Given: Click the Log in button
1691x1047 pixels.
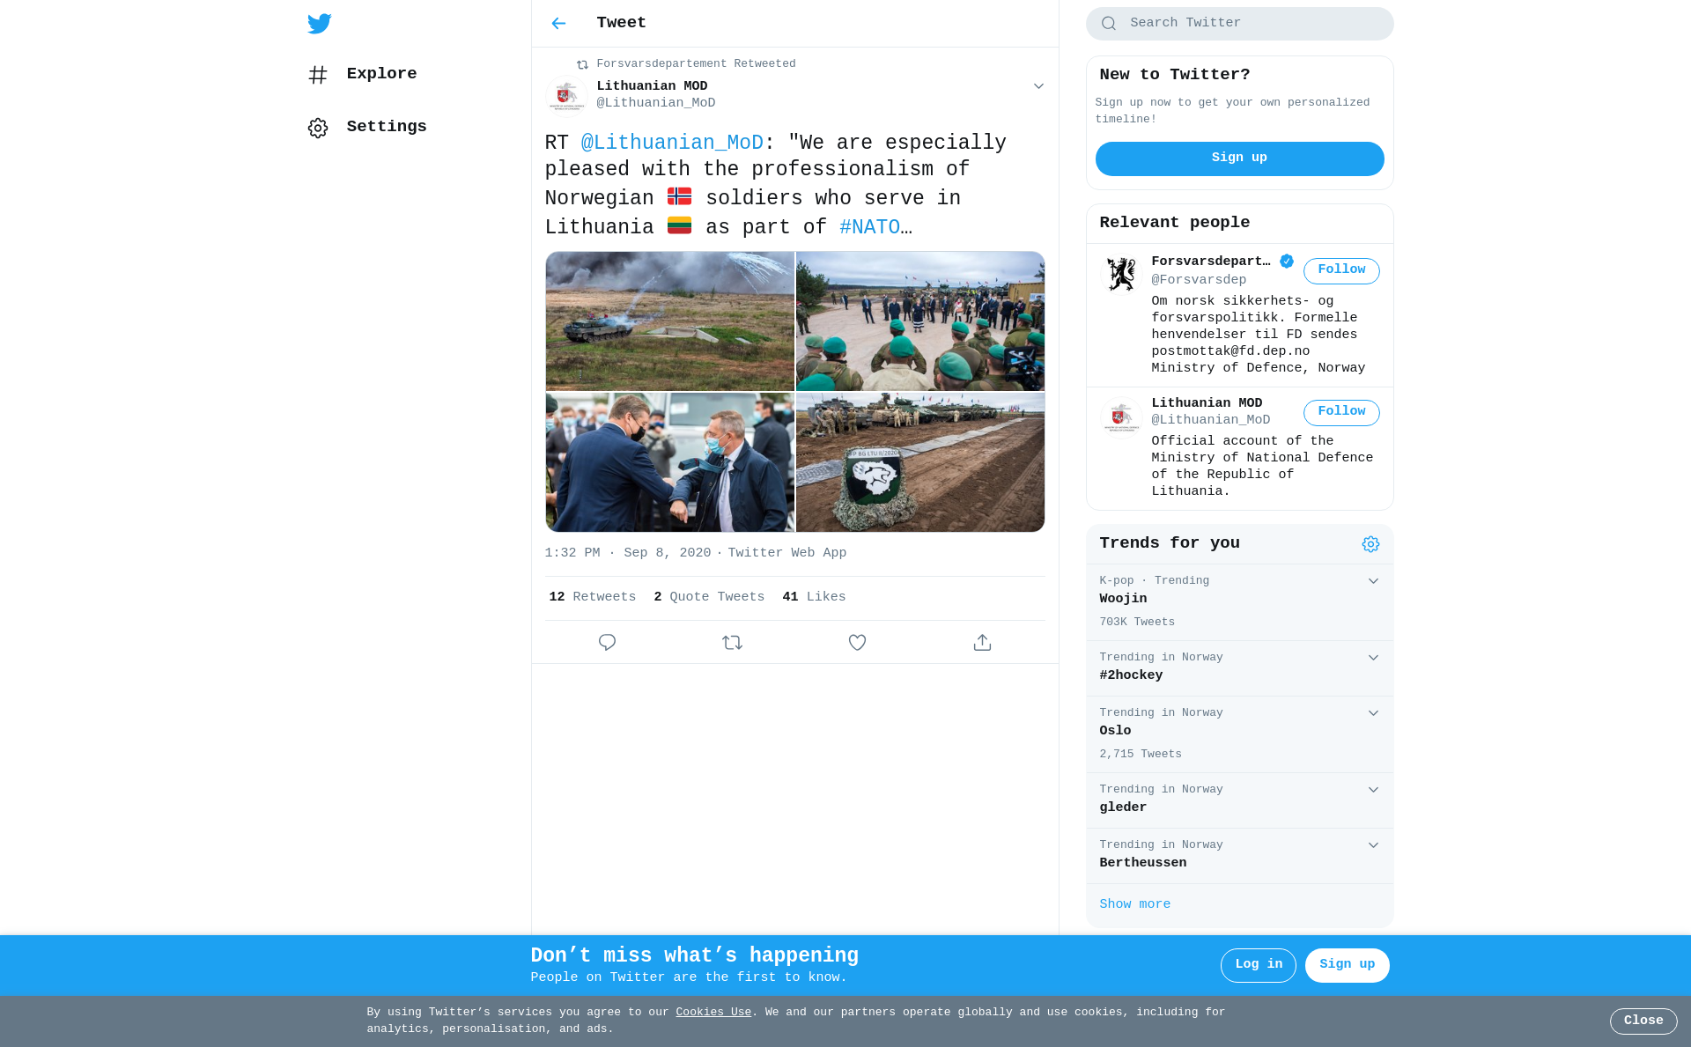Looking at the screenshot, I should click(x=1258, y=965).
